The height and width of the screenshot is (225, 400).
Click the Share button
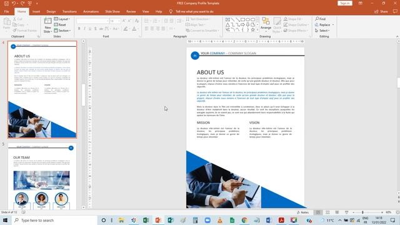381,11
